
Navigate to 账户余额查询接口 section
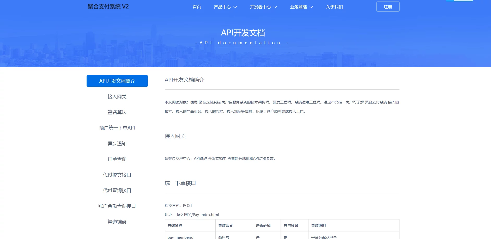[x=117, y=206]
